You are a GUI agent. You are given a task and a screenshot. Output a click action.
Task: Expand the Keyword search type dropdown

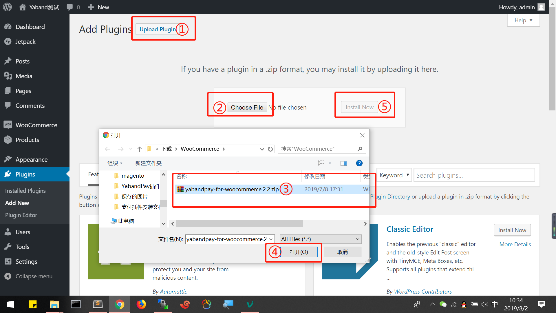(394, 175)
